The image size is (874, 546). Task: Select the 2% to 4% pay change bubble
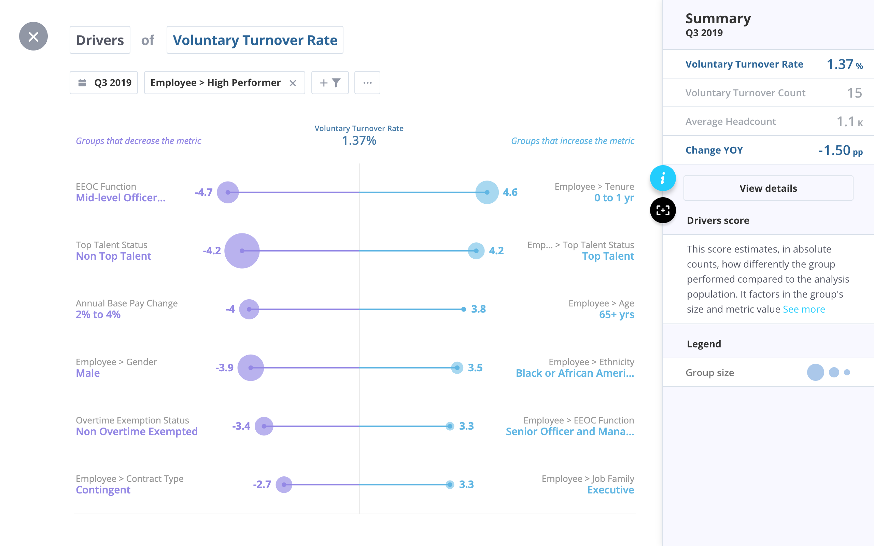(x=249, y=309)
